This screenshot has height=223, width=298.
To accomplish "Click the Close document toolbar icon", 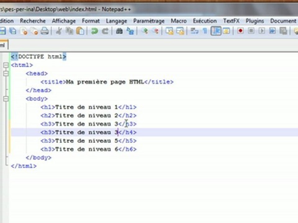I will [24, 31].
